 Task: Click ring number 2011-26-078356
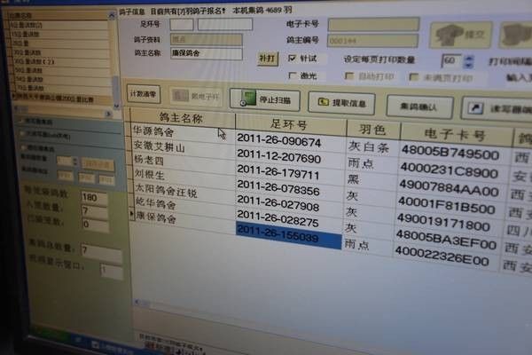[x=278, y=188]
